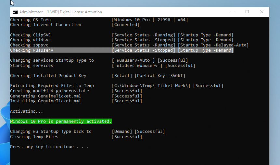
Task: Click the 'Cleaning Temp Files' line
Action: click(34, 137)
